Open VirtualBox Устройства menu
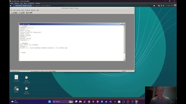 tap(31, 3)
